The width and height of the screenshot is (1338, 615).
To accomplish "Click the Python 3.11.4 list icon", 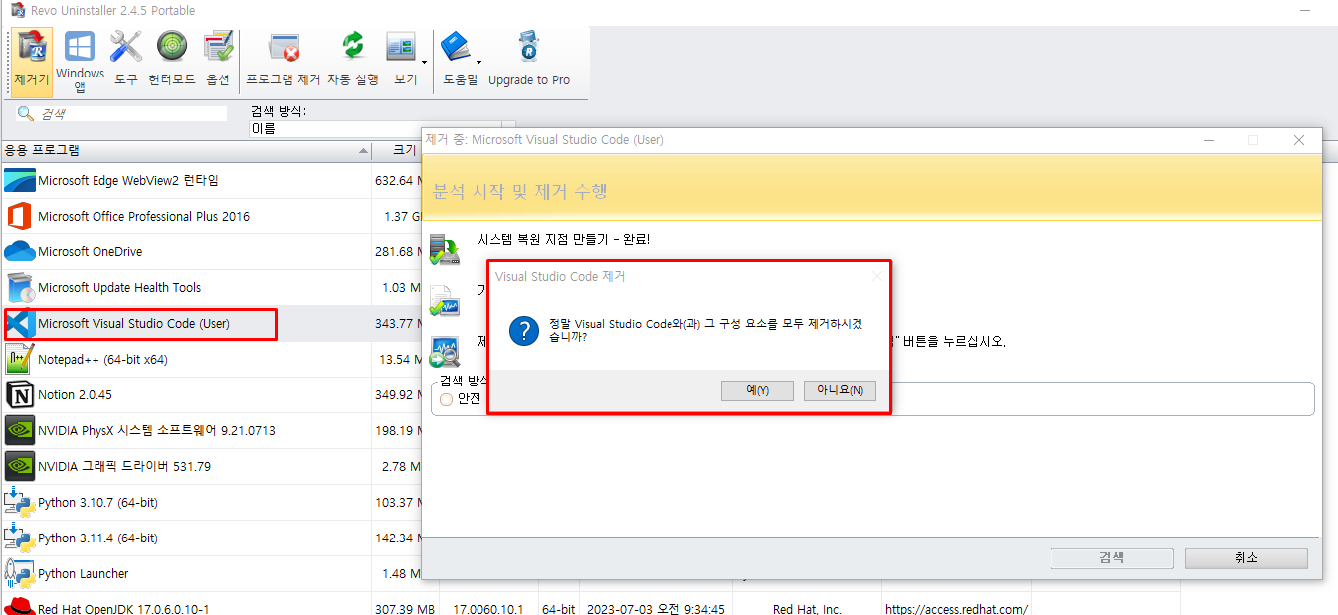I will 19,538.
